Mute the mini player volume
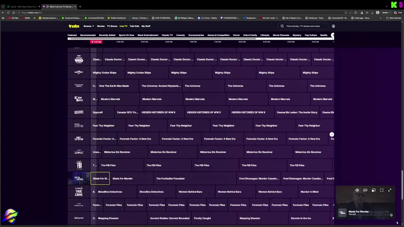Image resolution: width=404 pixels, height=227 pixels. pos(357,190)
